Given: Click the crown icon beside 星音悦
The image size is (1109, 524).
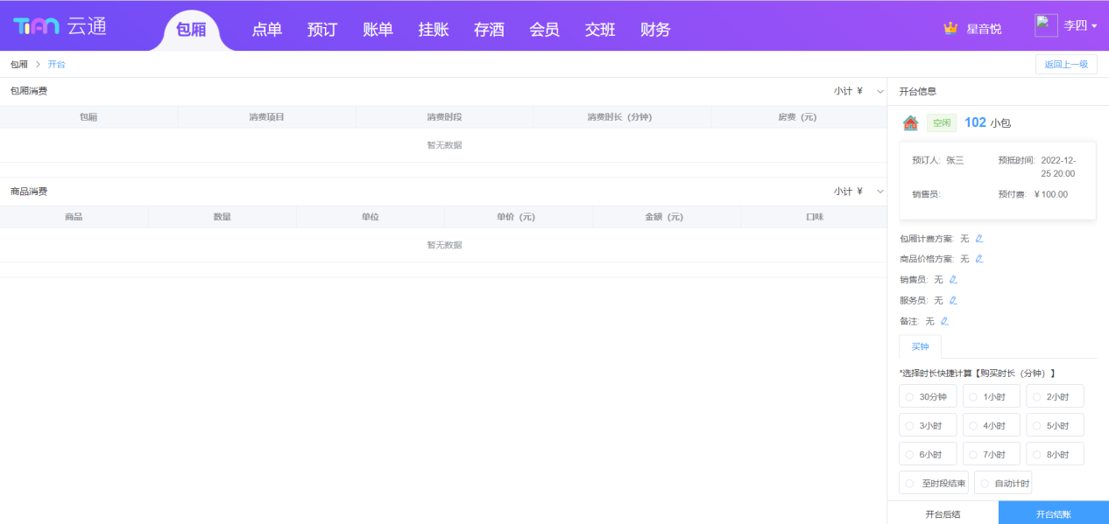Looking at the screenshot, I should coord(950,28).
